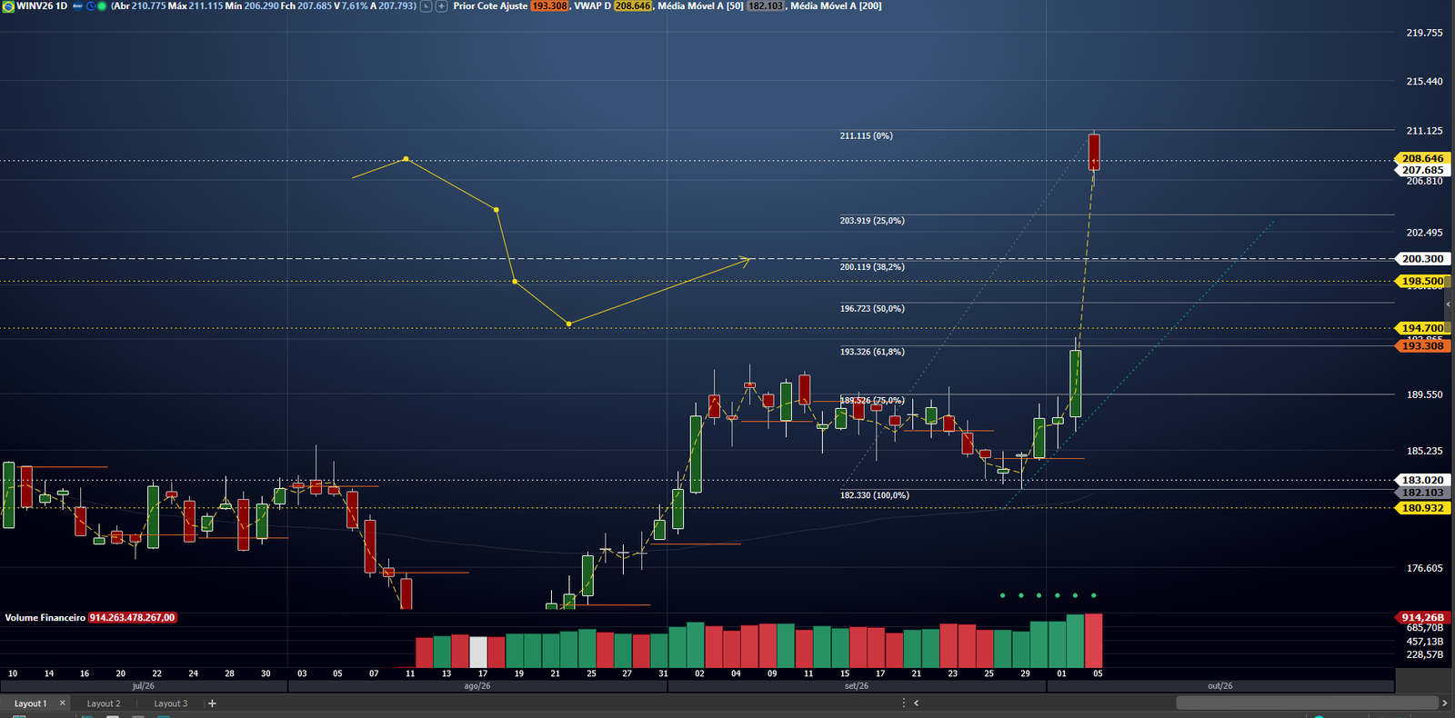Open the WINV26 1D symbol selector
The height and width of the screenshot is (718, 1455).
(42, 6)
